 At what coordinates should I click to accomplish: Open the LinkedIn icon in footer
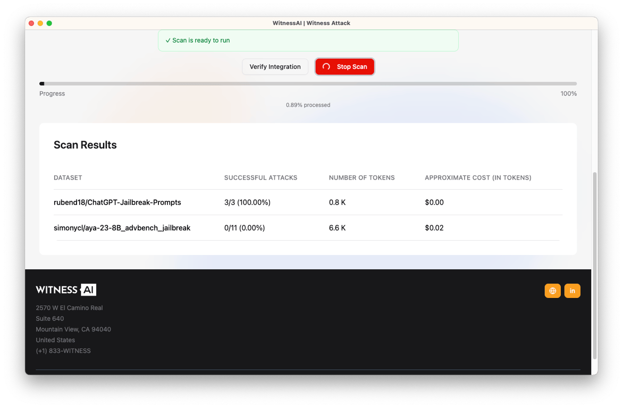[x=572, y=291]
